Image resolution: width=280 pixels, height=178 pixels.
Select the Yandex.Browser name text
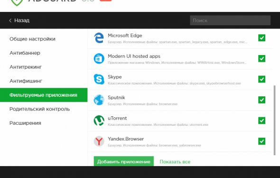click(x=126, y=139)
